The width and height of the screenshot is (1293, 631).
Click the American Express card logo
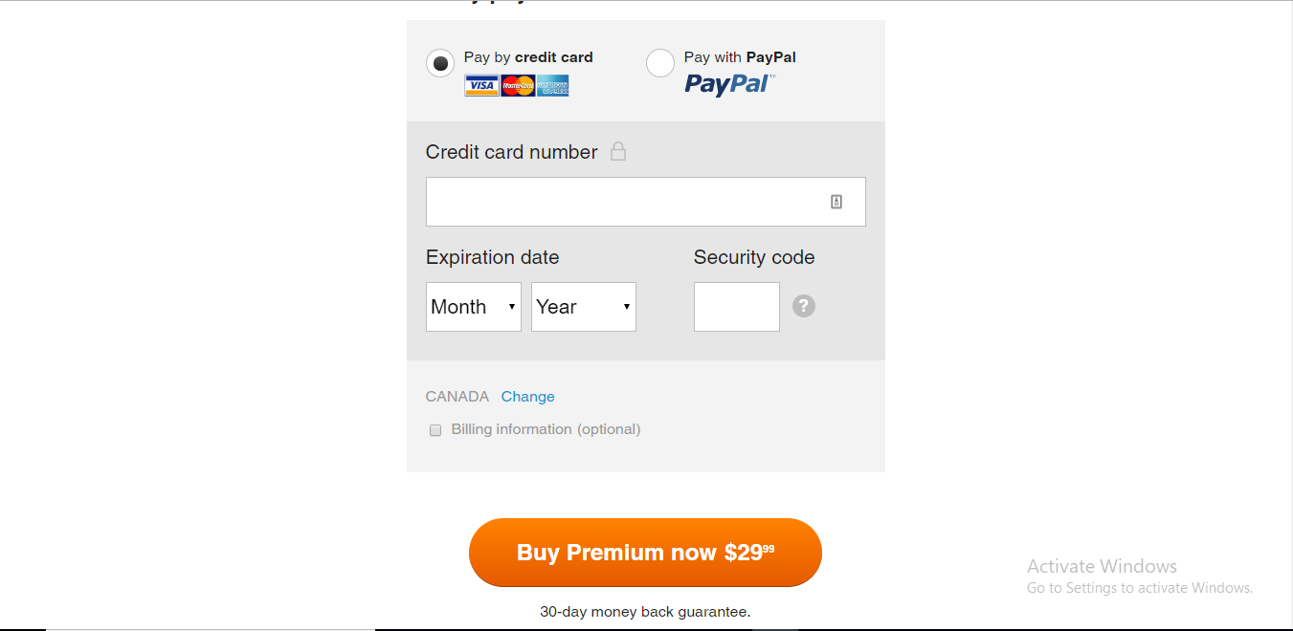pyautogui.click(x=553, y=86)
